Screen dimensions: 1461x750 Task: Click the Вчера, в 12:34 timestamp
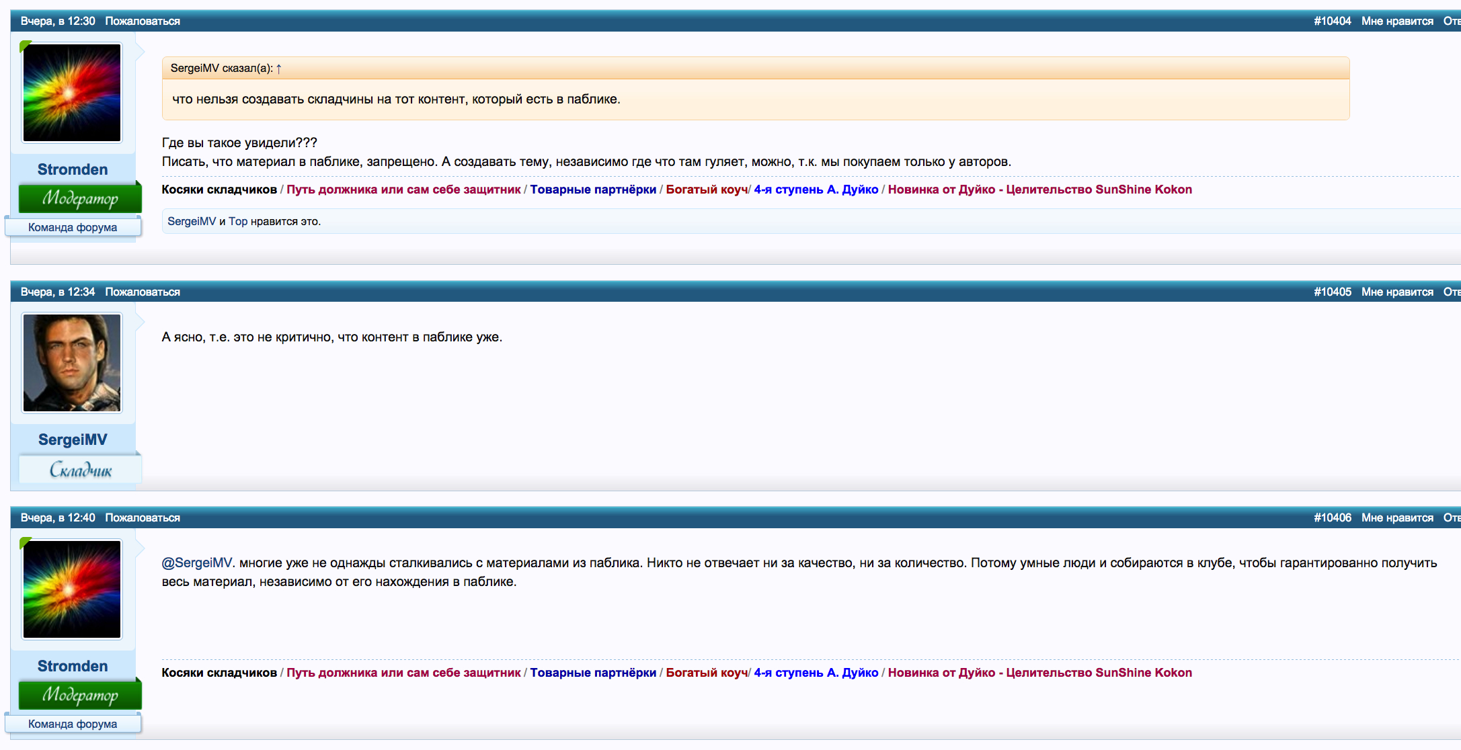(x=58, y=292)
